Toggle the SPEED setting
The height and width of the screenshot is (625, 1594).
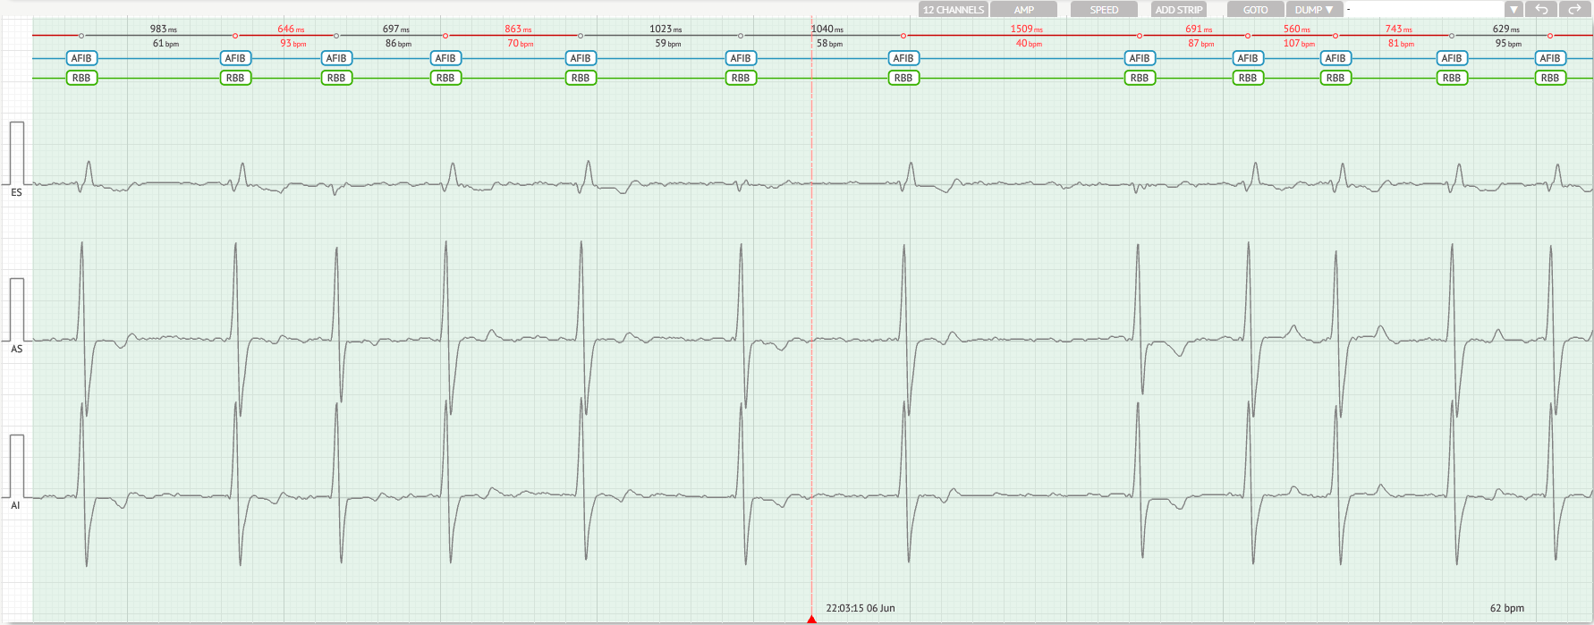pyautogui.click(x=1104, y=10)
